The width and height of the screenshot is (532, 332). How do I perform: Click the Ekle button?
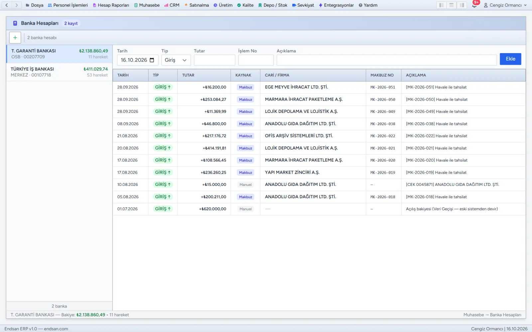[510, 59]
